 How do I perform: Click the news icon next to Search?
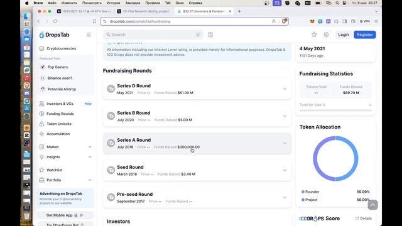[x=210, y=35]
